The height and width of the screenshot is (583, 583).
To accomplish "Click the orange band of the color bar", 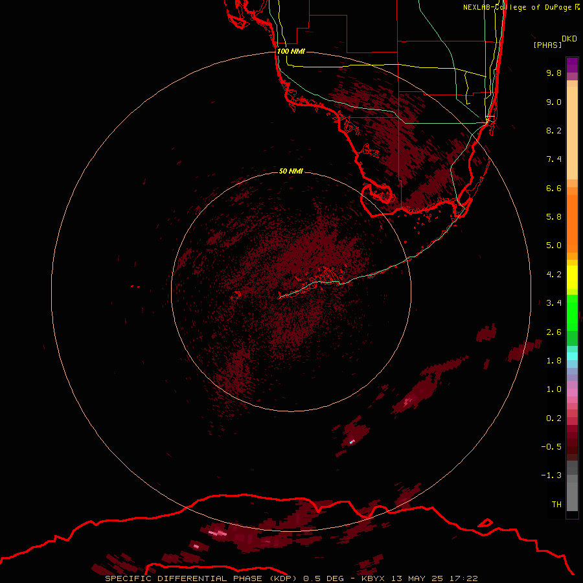I will coord(572,223).
